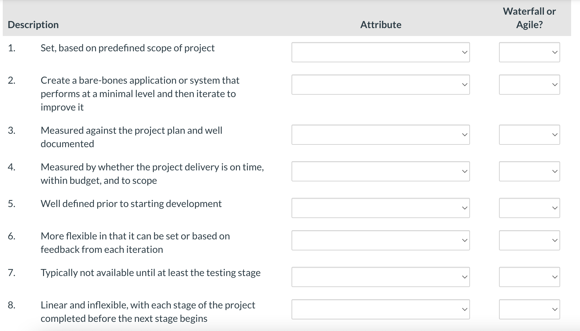Image resolution: width=580 pixels, height=331 pixels.
Task: Expand Attribute dropdown for linear and inflexible row
Action: (380, 309)
